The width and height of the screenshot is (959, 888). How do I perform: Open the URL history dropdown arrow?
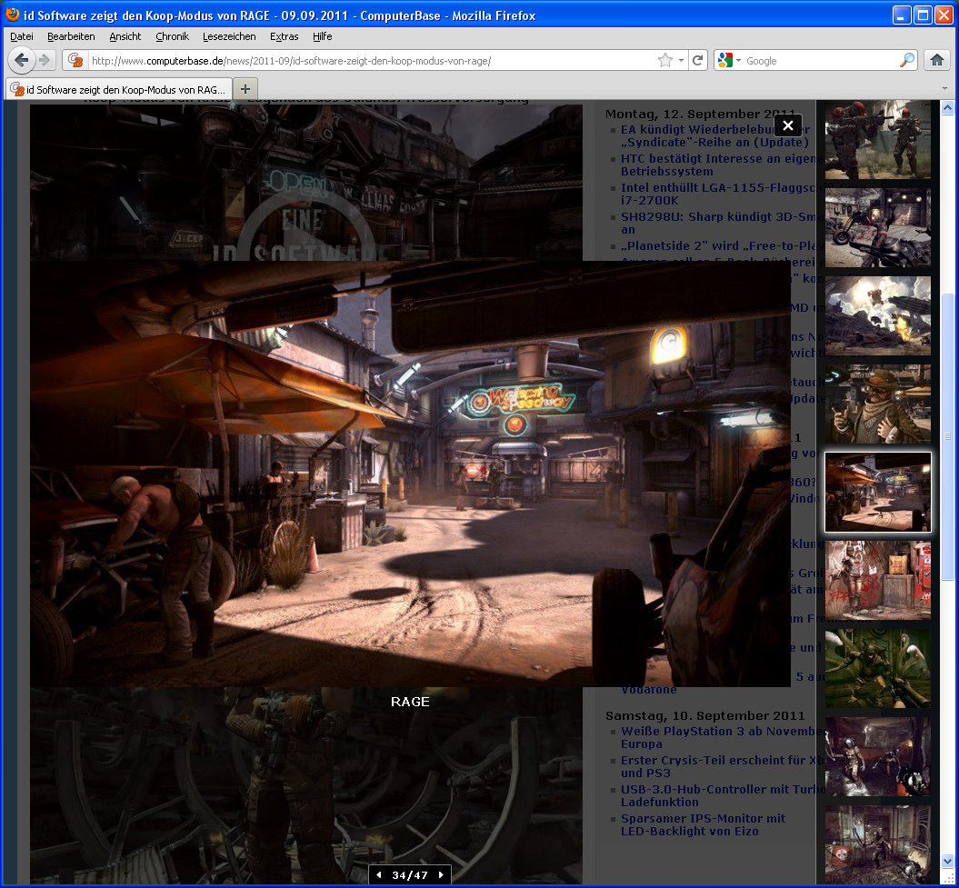tap(681, 61)
